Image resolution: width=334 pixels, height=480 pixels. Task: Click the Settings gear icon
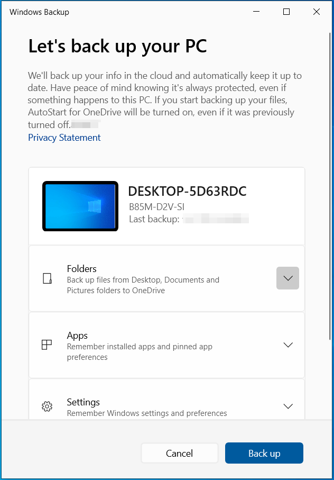tap(47, 406)
